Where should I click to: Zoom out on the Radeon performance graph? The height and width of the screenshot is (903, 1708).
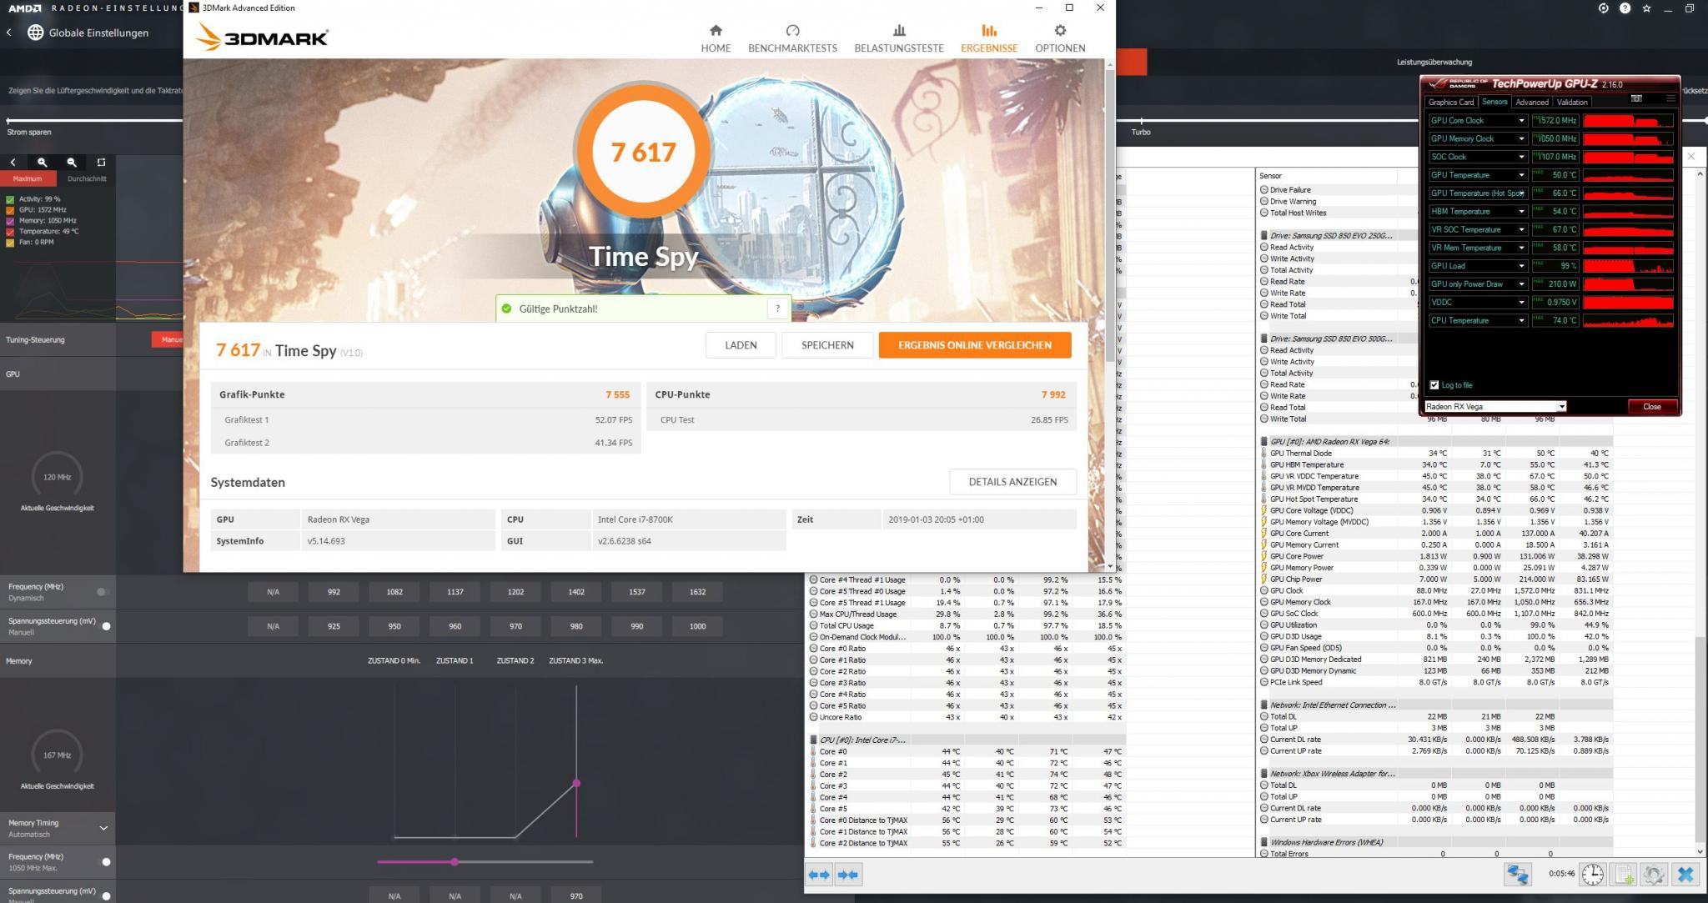coord(72,162)
